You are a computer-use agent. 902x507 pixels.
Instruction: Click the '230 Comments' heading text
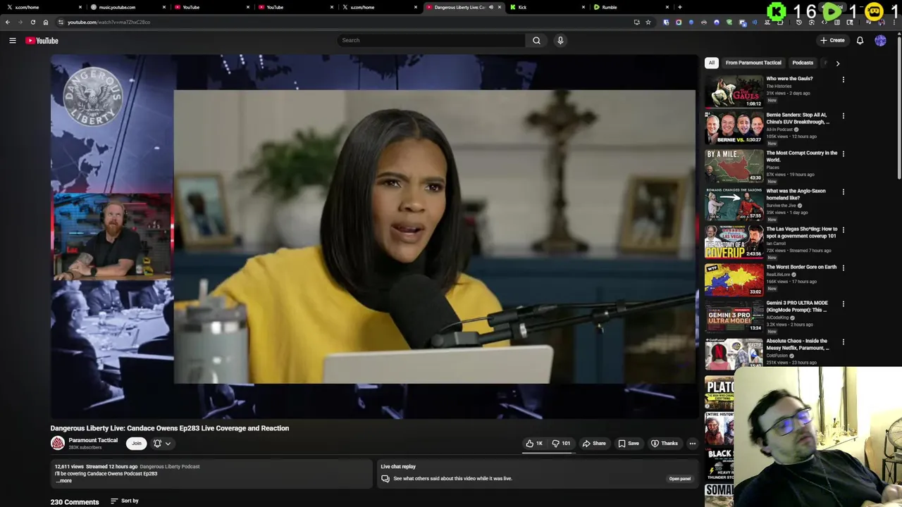tap(75, 502)
